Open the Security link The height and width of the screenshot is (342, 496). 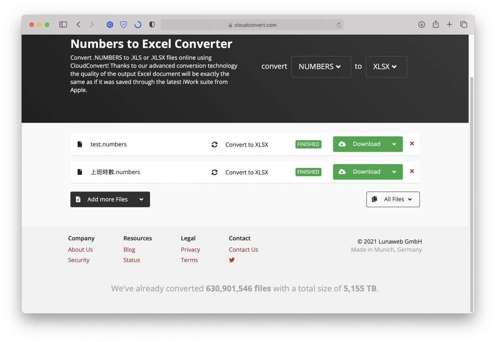[x=79, y=260]
